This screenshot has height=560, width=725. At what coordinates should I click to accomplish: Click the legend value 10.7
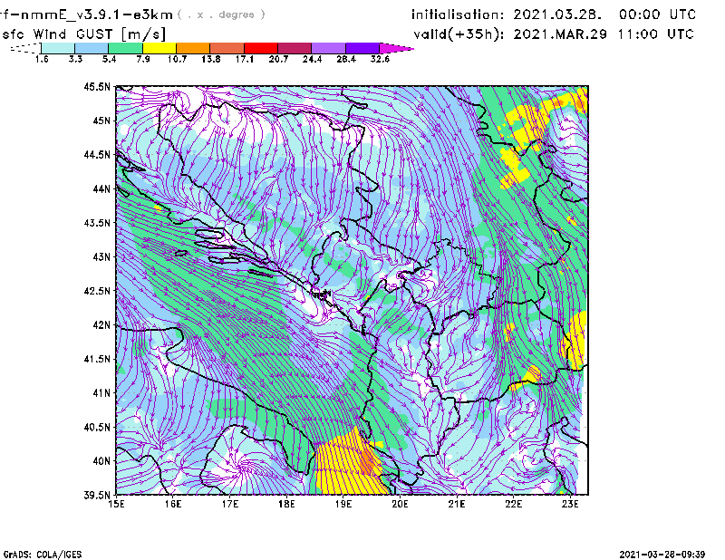(x=177, y=59)
